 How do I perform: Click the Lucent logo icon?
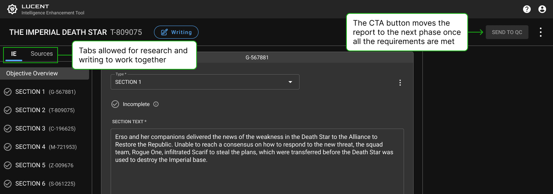(13, 9)
